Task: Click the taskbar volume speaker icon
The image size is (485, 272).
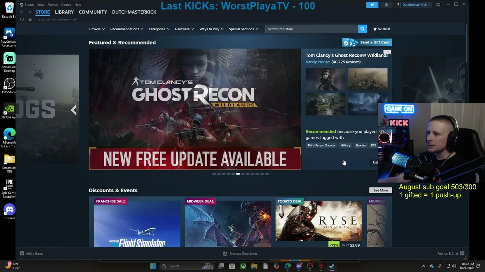Action: (x=454, y=266)
